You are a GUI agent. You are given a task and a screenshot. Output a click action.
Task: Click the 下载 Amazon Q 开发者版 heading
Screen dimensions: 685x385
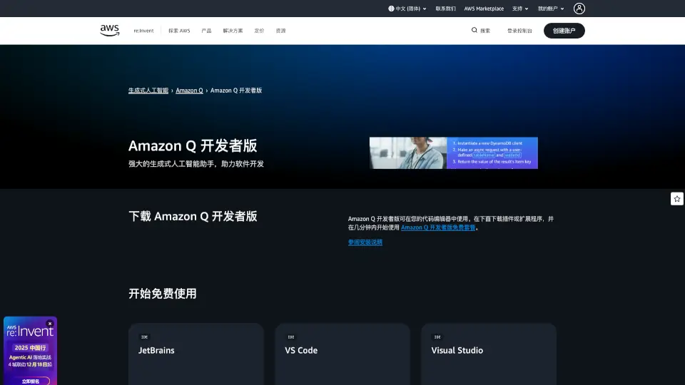tap(193, 216)
